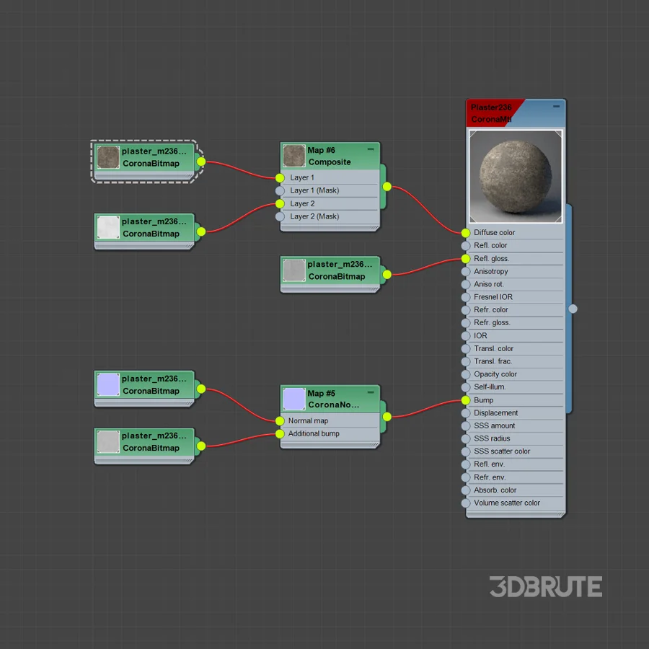Click the lavender thumbnail on Map #5 node

[x=294, y=399]
